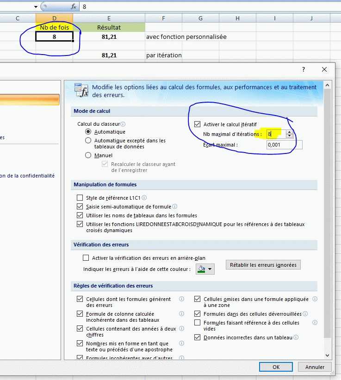The height and width of the screenshot is (380, 341).
Task: Toggle 'Cellules dont les formules génèrent des erreurs'
Action: [80, 299]
